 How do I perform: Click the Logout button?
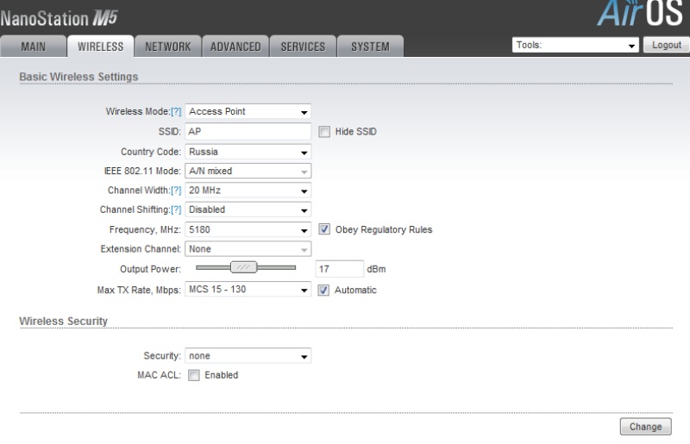click(666, 45)
